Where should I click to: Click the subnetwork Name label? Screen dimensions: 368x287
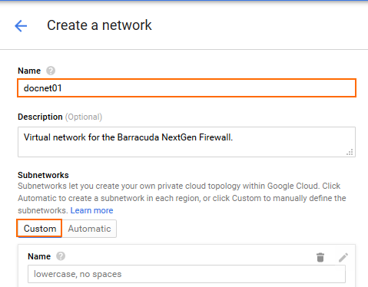tap(39, 256)
